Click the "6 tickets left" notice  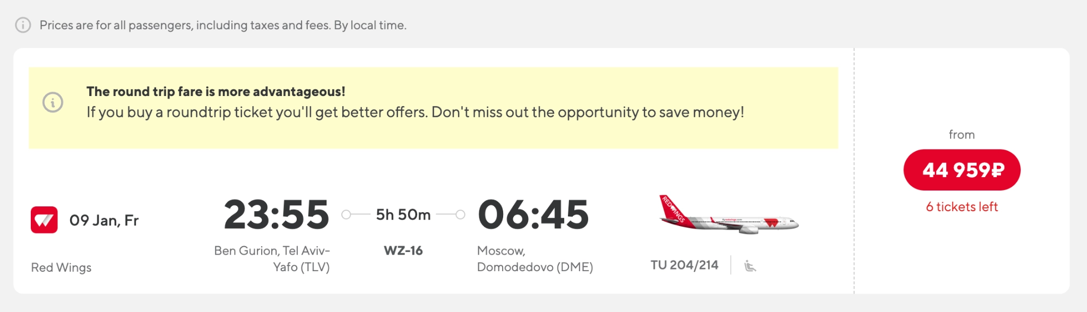click(x=961, y=207)
